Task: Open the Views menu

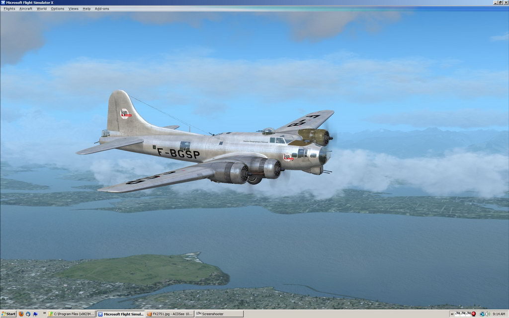Action: 74,9
